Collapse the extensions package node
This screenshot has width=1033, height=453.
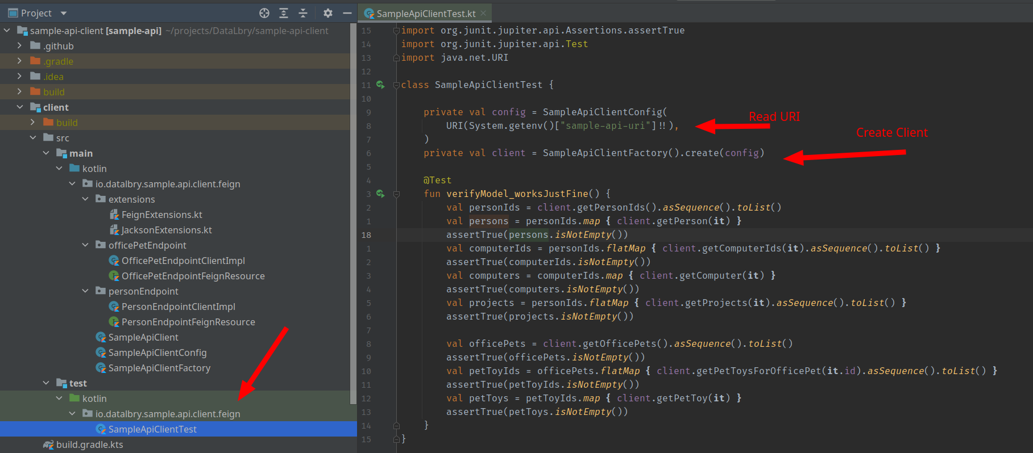[x=85, y=199]
